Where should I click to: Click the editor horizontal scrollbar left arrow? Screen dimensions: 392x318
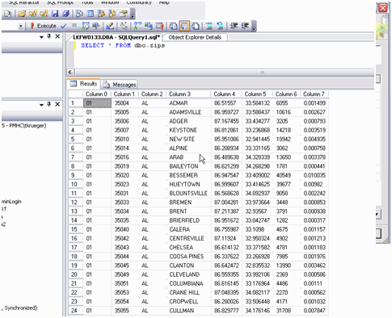click(70, 72)
